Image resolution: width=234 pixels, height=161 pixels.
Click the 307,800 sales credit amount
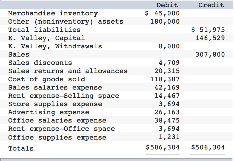[x=210, y=54]
